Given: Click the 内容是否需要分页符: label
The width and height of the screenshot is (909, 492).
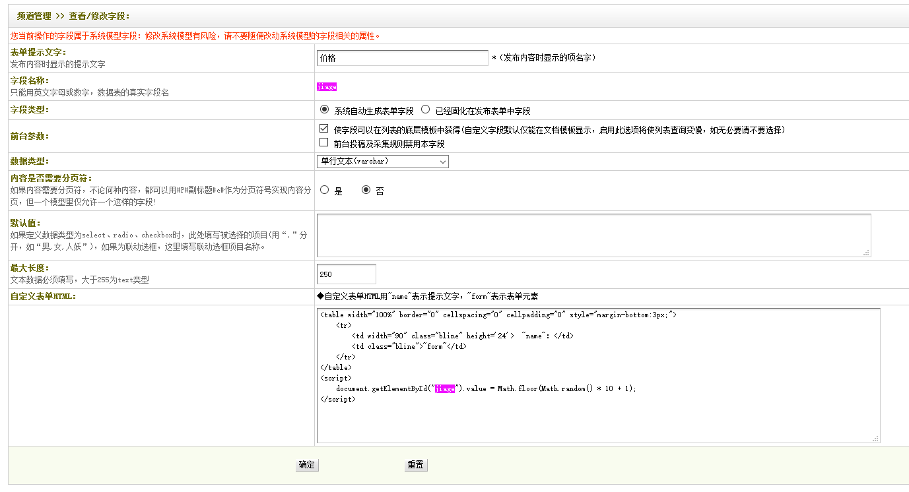Looking at the screenshot, I should coord(51,179).
